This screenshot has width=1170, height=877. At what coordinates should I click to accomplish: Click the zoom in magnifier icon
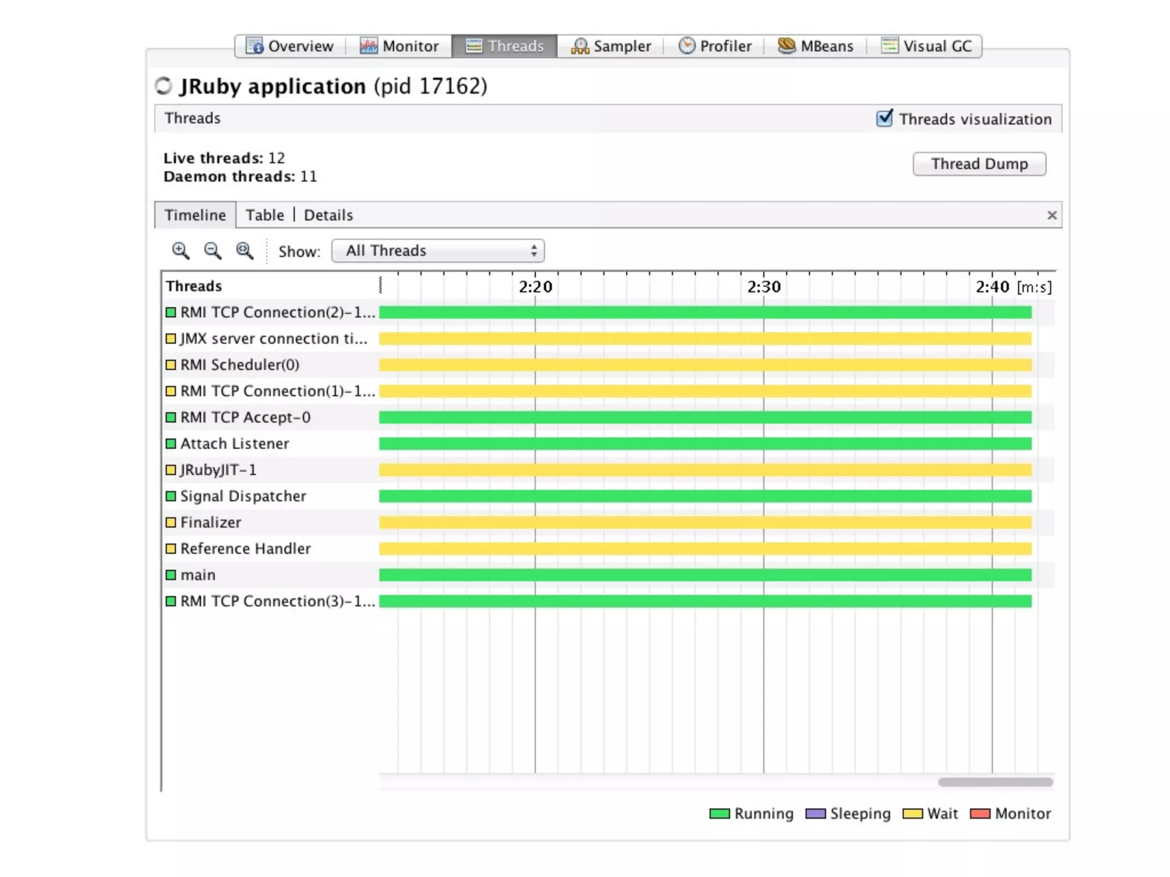181,251
